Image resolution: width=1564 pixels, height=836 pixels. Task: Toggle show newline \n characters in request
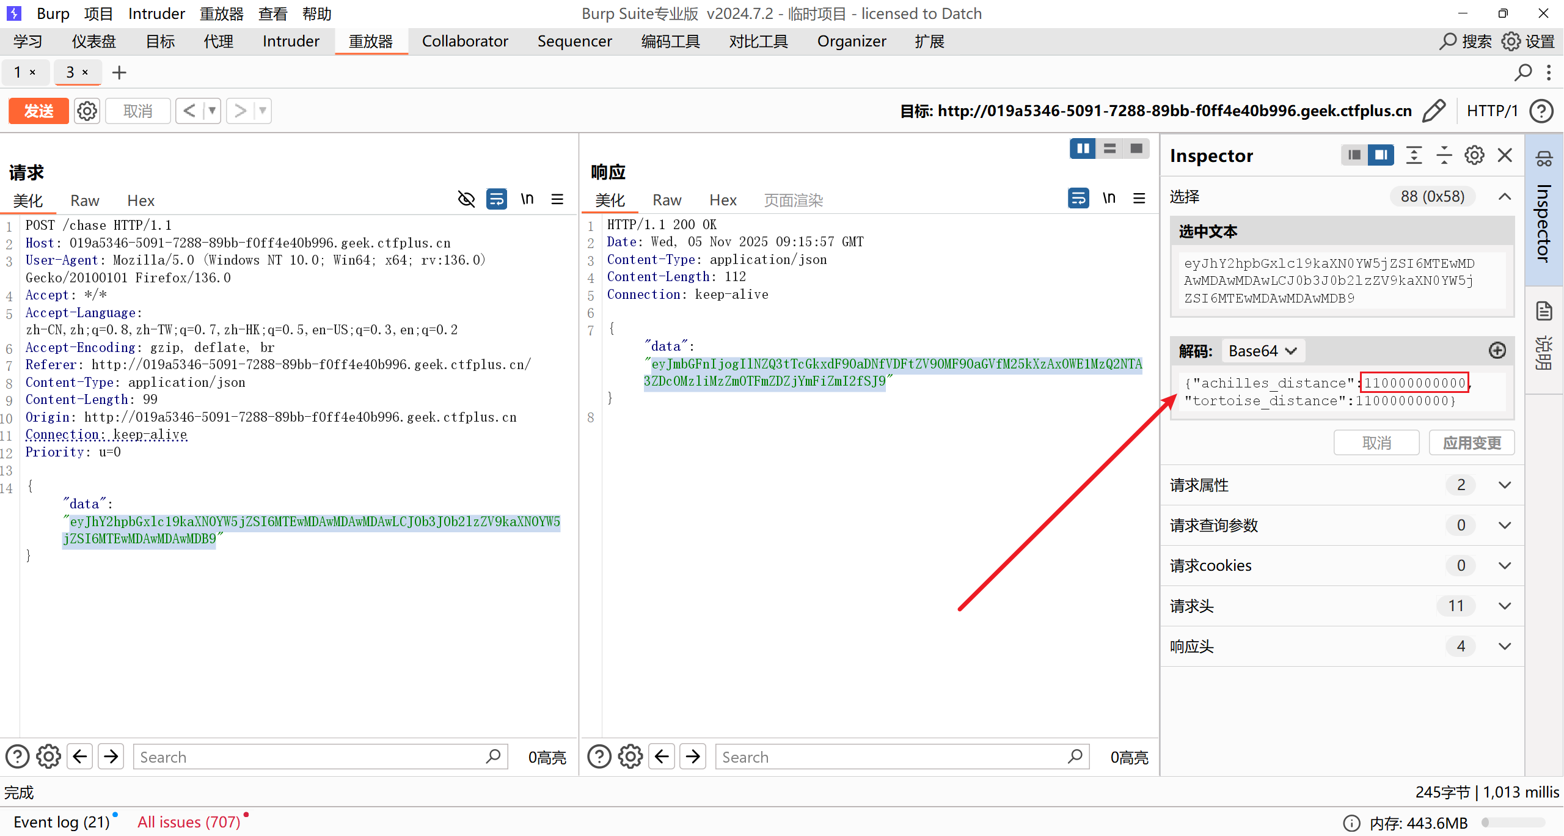click(527, 199)
